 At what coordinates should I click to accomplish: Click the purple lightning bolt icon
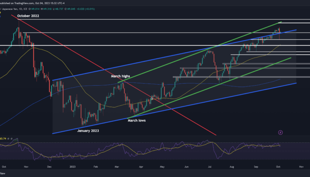pyautogui.click(x=280, y=133)
